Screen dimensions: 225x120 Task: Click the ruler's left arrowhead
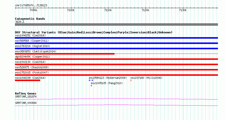(16, 8)
